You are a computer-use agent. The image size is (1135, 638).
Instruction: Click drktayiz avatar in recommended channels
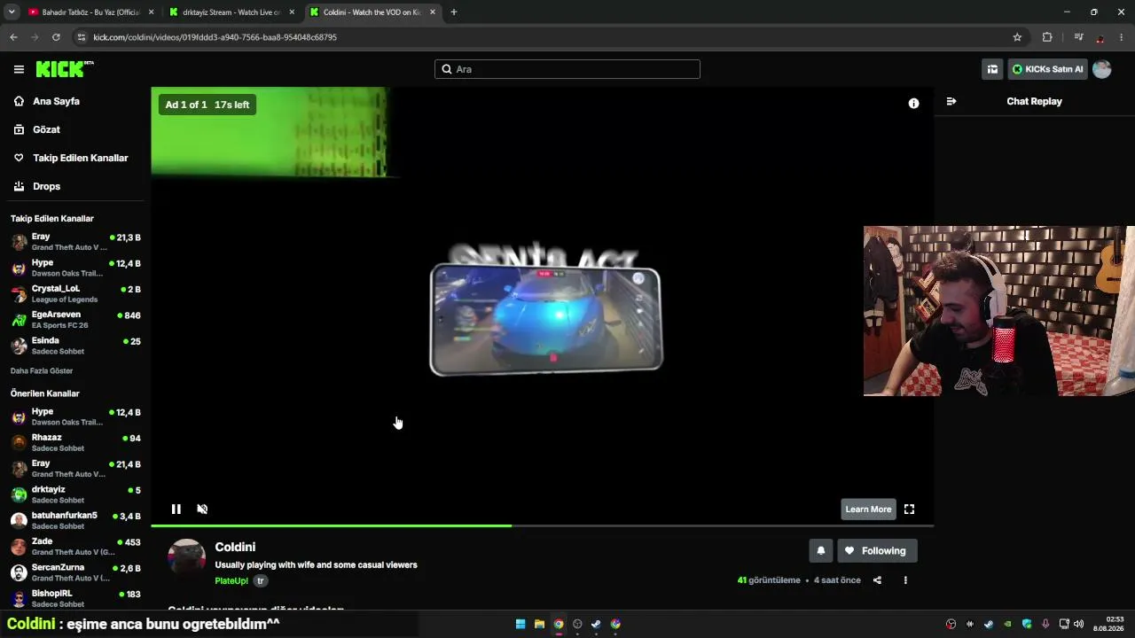[x=19, y=494]
